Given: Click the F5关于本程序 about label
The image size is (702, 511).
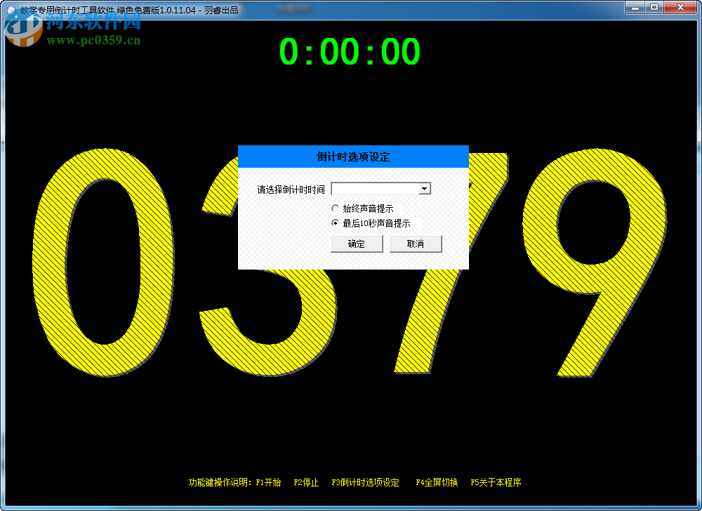Looking at the screenshot, I should click(497, 483).
